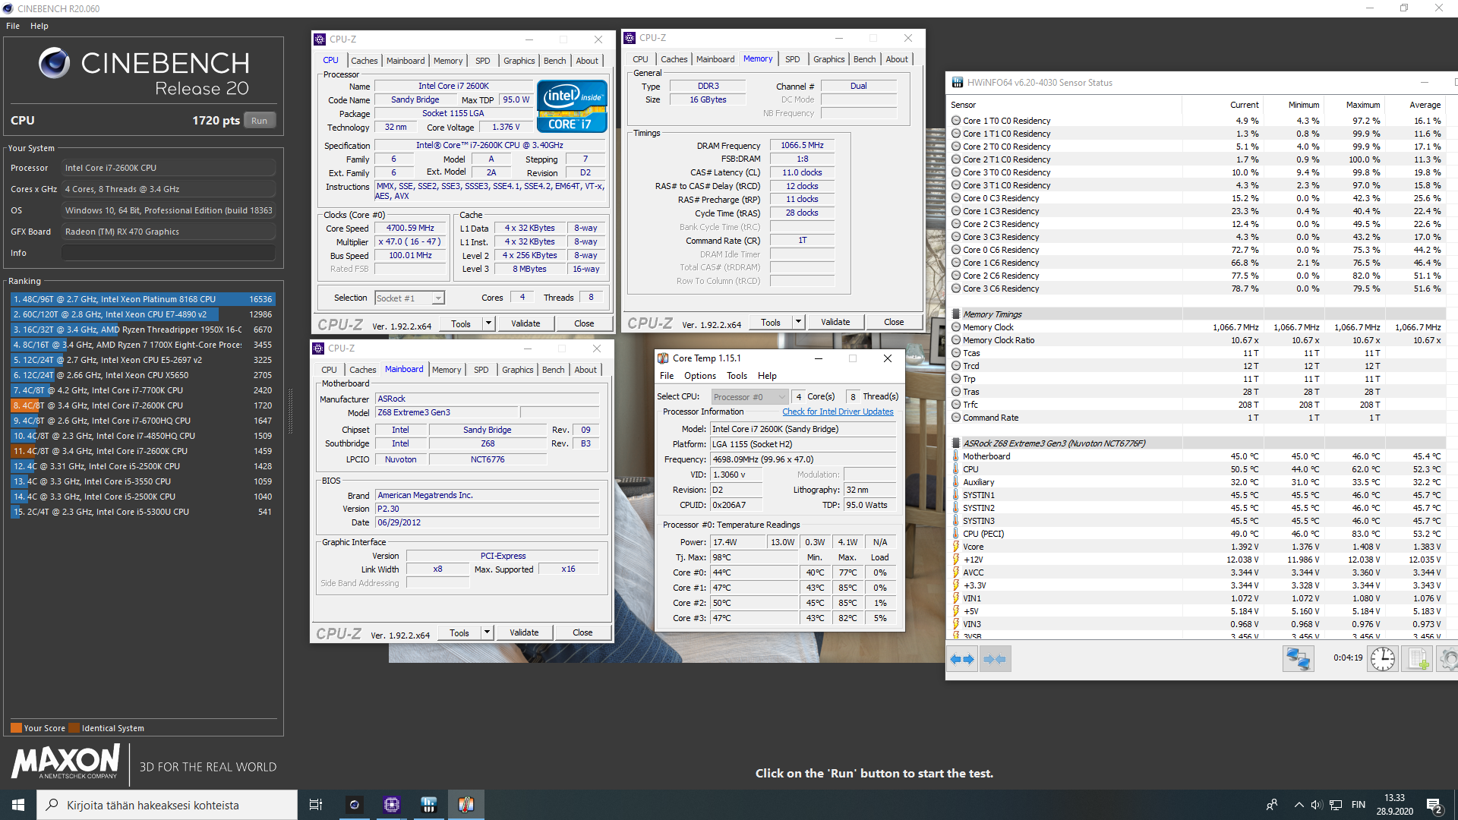1458x820 pixels.
Task: Click the Windows taskbar search box
Action: coord(167,805)
